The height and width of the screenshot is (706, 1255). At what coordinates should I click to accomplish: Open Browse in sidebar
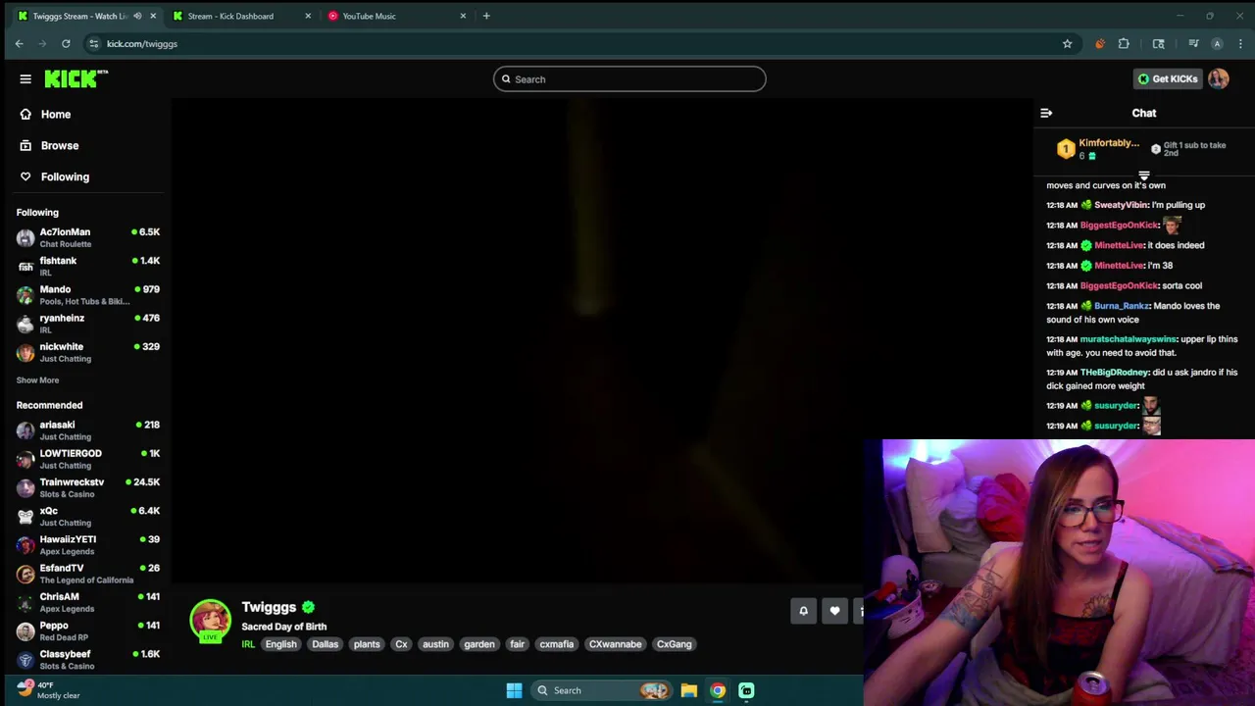(x=59, y=146)
